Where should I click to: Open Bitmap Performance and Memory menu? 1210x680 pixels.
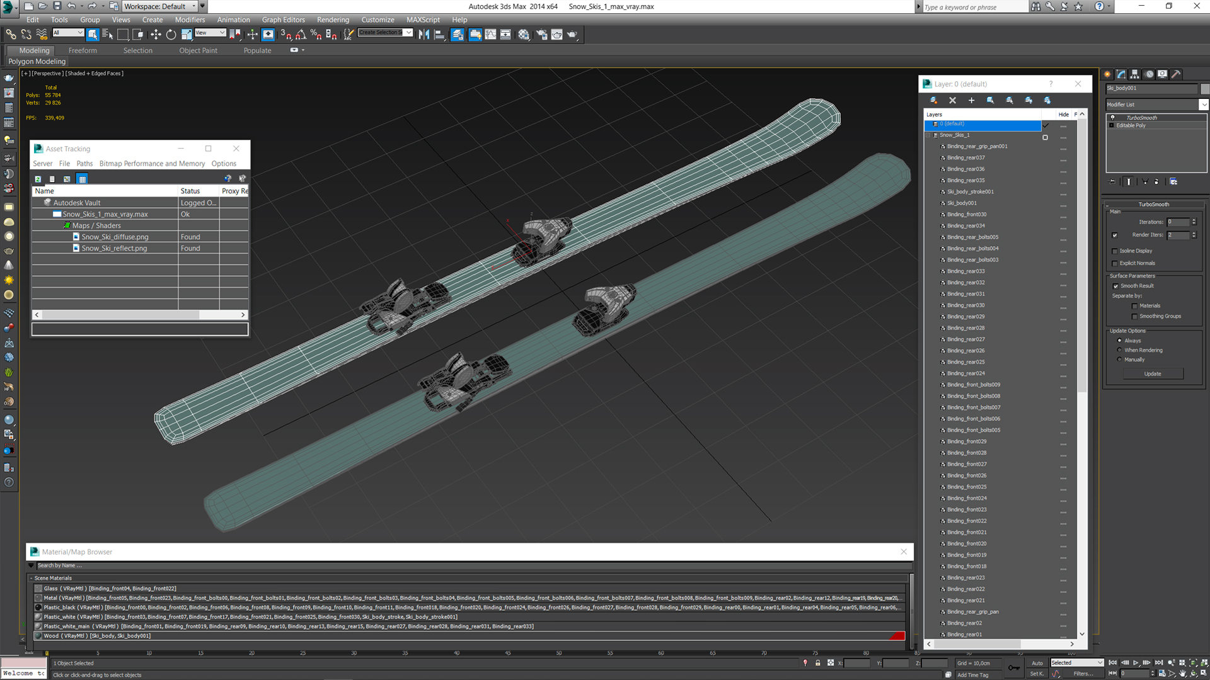pos(152,164)
